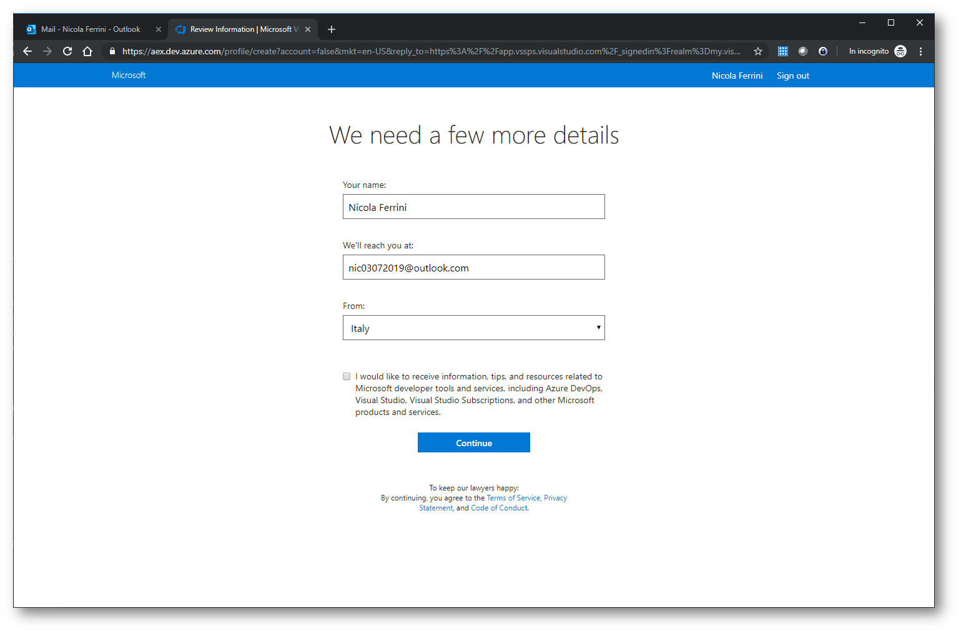961x634 pixels.
Task: Switch to the Mail - Nicola Ferrini - Outlook tab
Action: click(92, 29)
